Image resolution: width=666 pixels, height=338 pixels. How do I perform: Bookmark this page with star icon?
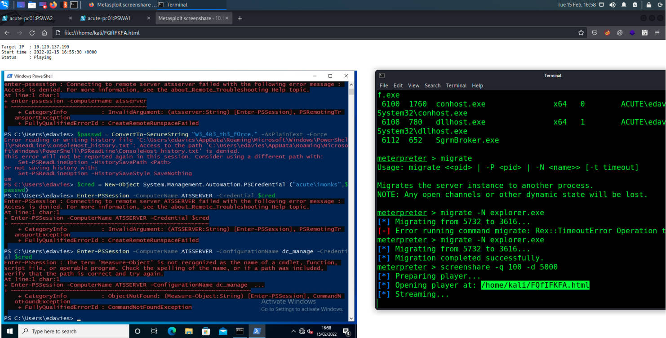[x=581, y=33]
